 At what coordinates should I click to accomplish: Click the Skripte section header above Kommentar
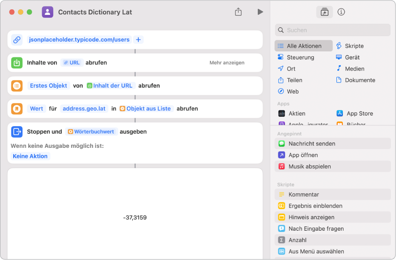tap(286, 184)
